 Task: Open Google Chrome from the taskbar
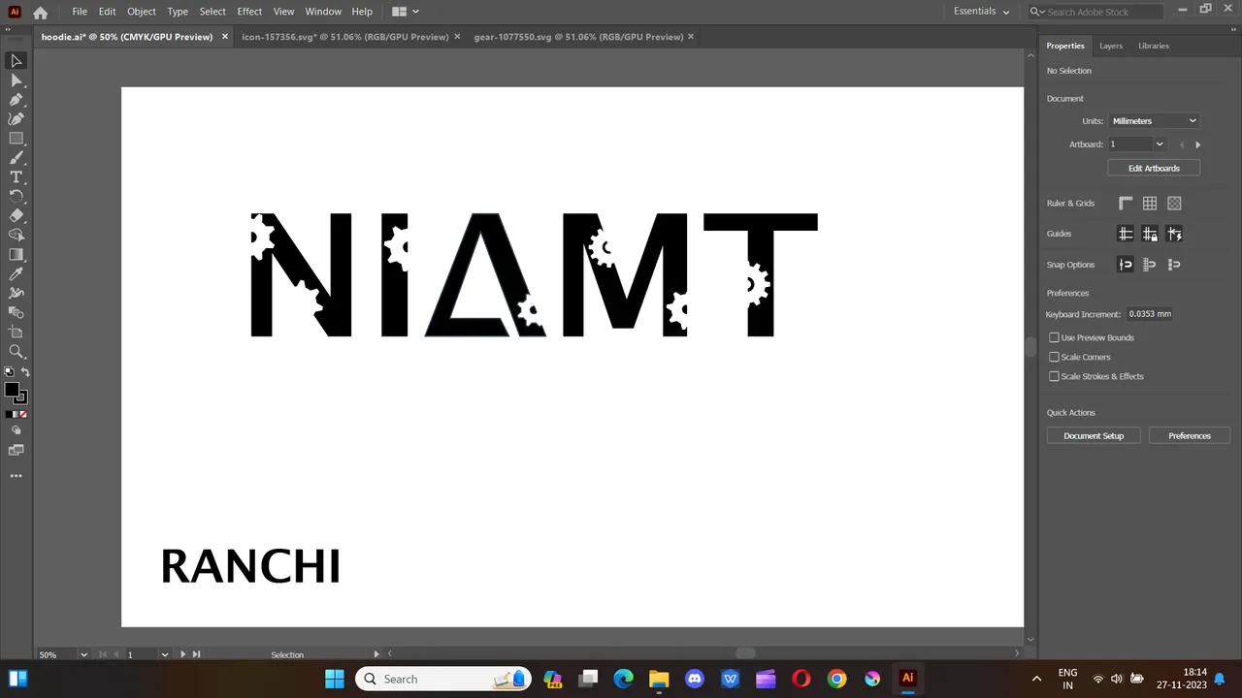coord(836,679)
